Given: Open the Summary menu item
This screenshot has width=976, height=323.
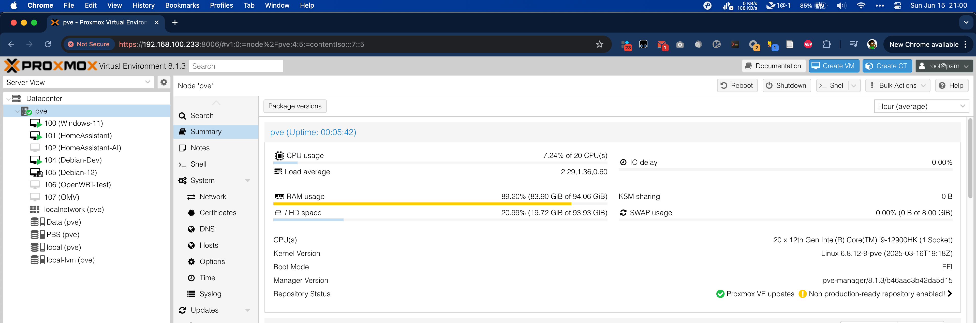Looking at the screenshot, I should [216, 131].
